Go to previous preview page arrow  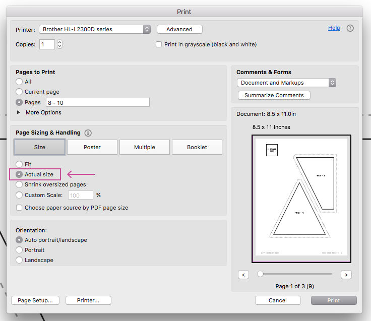tap(243, 275)
